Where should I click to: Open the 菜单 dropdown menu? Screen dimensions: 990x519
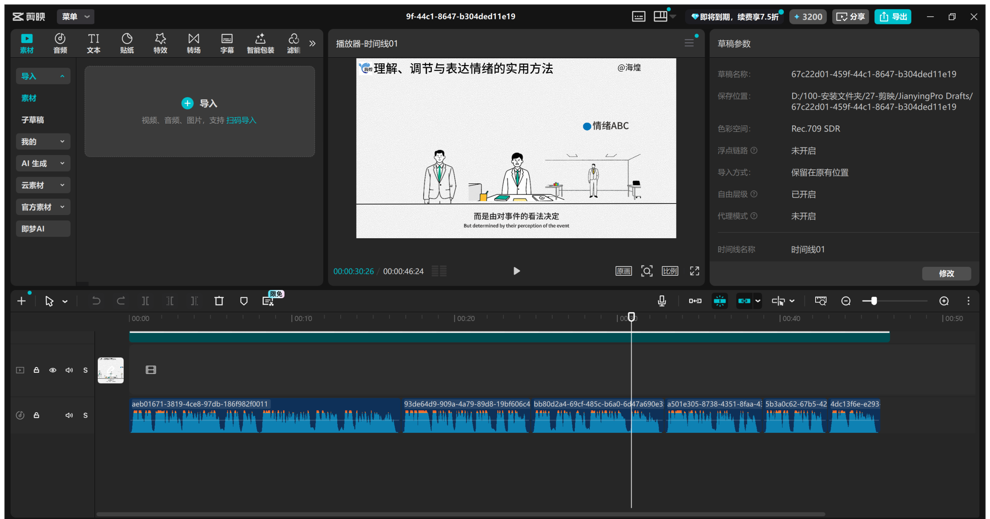(76, 17)
